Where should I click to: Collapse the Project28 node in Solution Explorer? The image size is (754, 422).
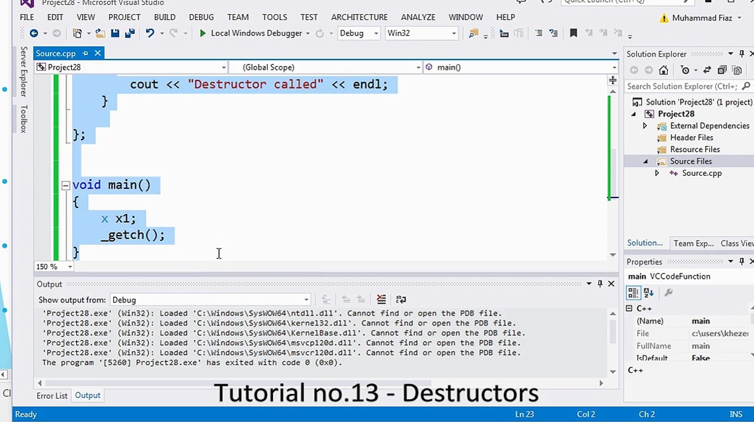(x=634, y=114)
